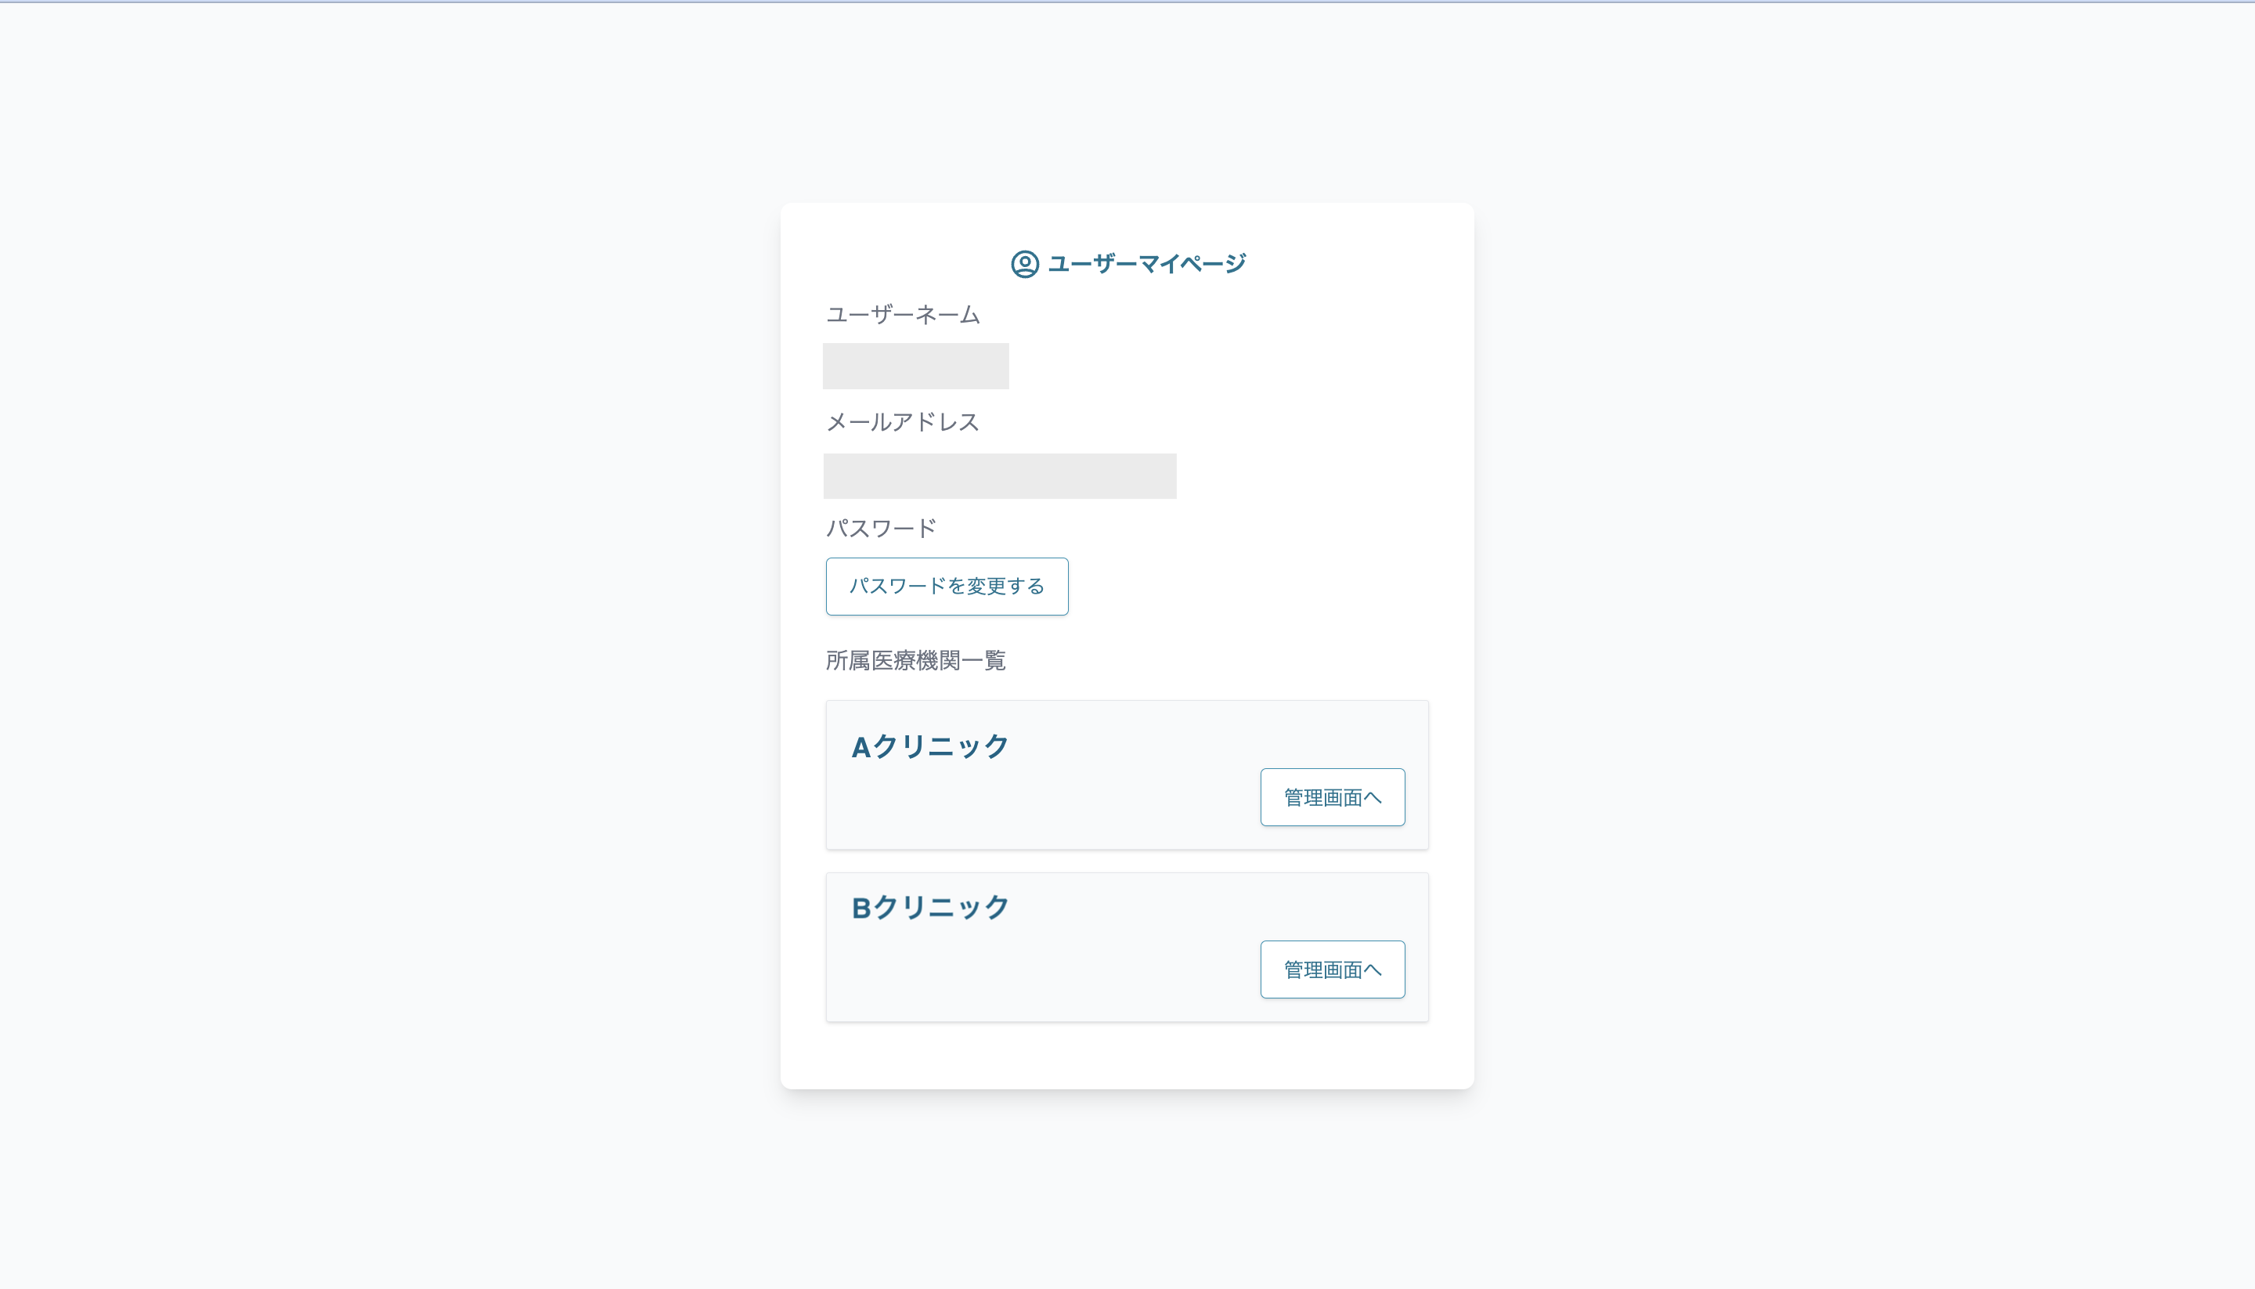This screenshot has width=2255, height=1289.
Task: Click the メールアドレス label
Action: [903, 422]
